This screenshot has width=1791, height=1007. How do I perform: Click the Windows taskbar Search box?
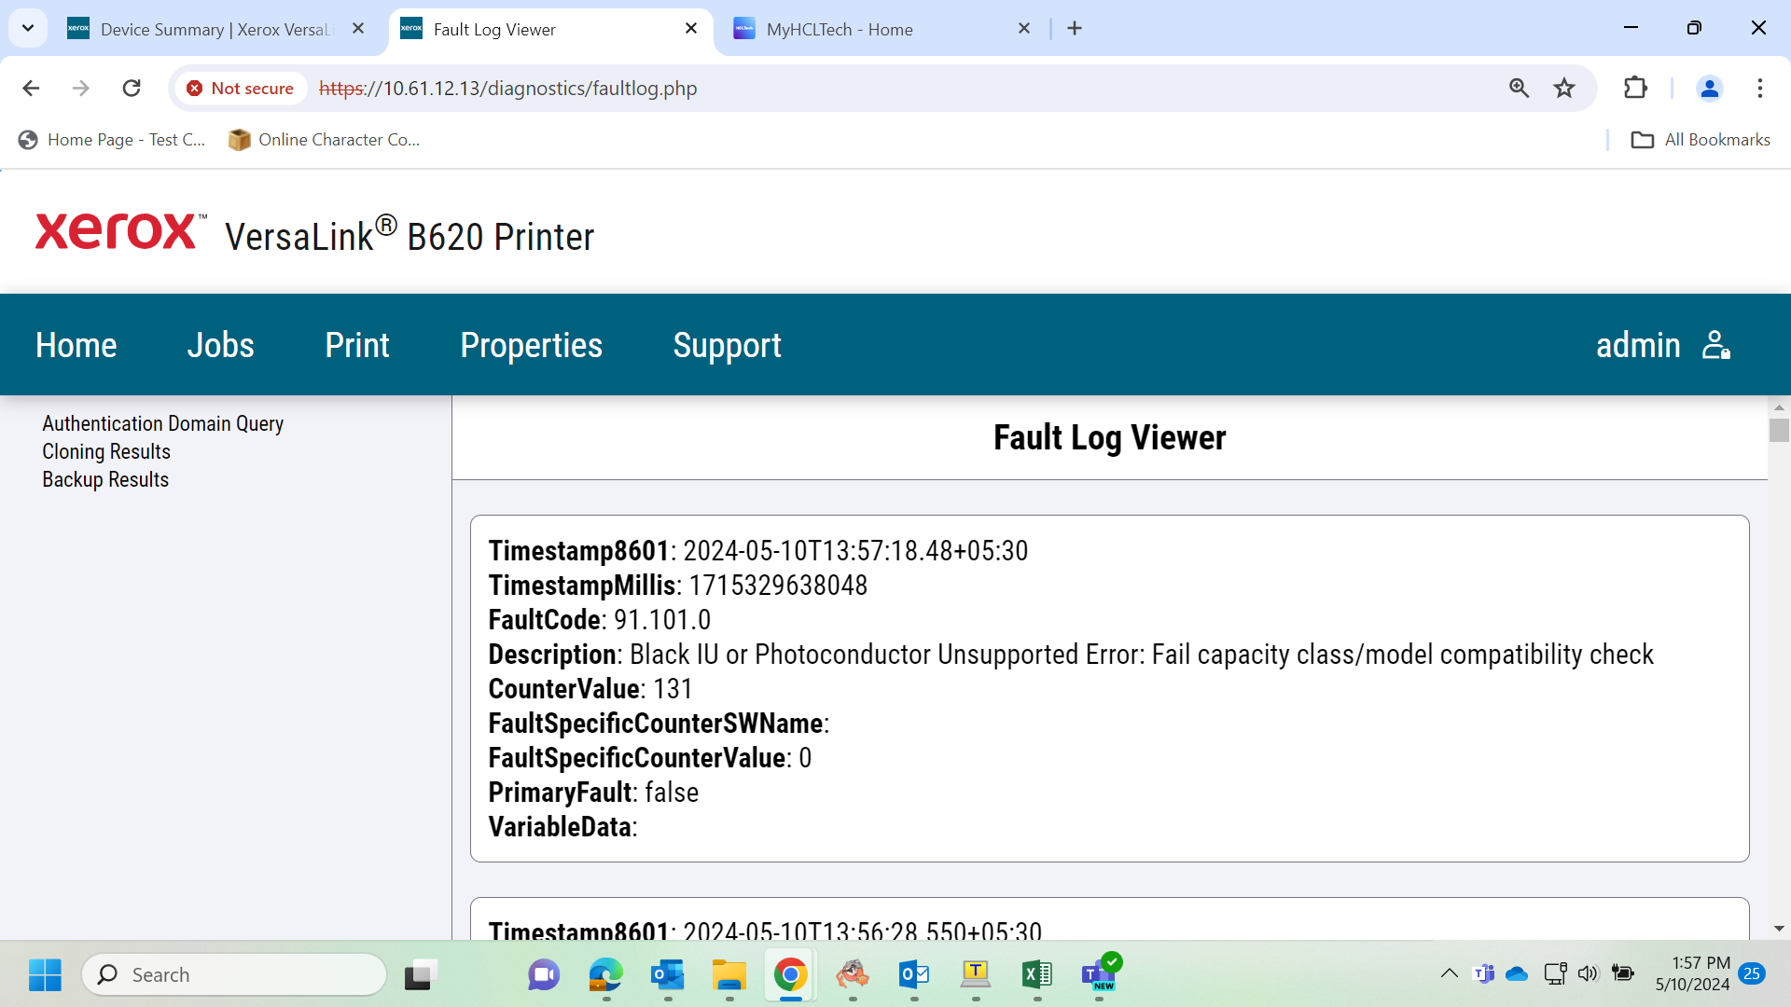click(234, 974)
